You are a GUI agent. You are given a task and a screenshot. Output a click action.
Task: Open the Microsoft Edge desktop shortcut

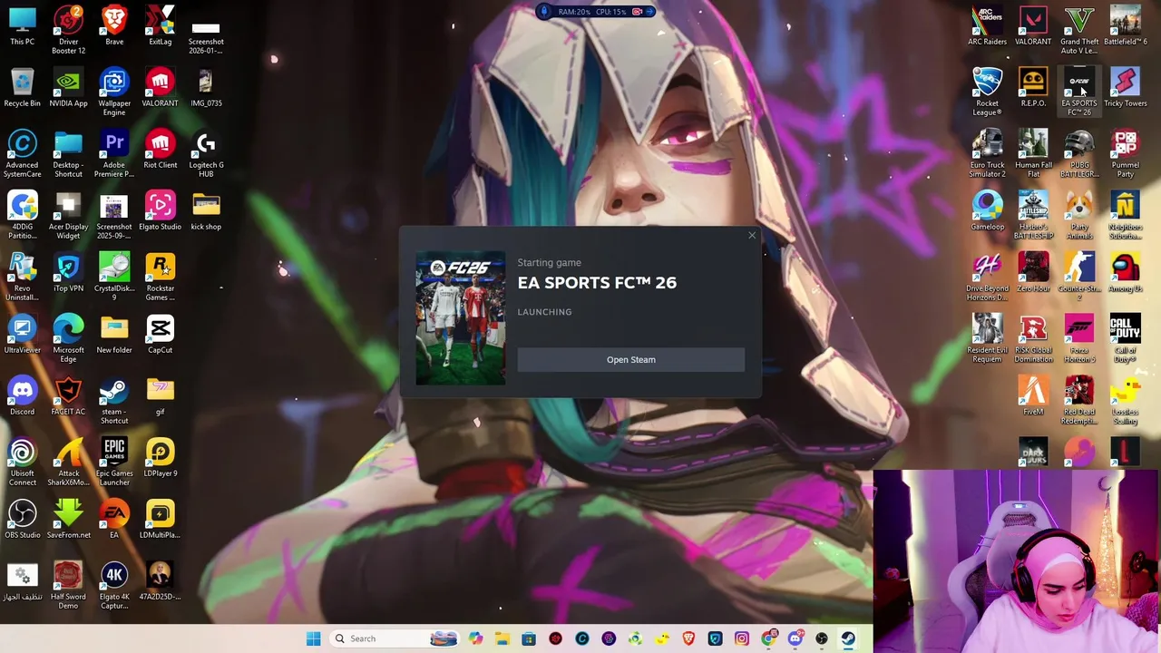click(x=68, y=338)
